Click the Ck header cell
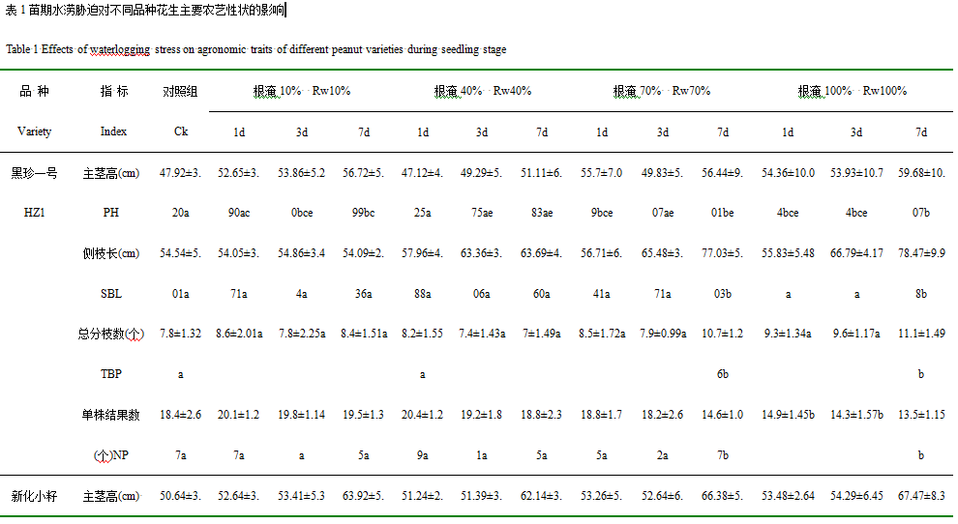Viewport: 958px width, 524px height. tap(181, 131)
